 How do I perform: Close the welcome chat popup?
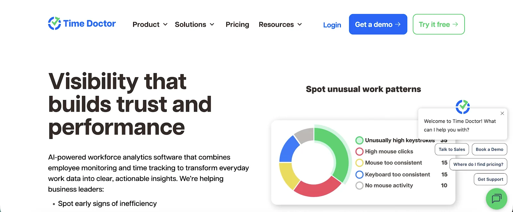(502, 113)
